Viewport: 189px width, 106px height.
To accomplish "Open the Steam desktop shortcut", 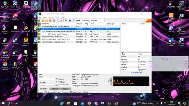I will point(15,41).
